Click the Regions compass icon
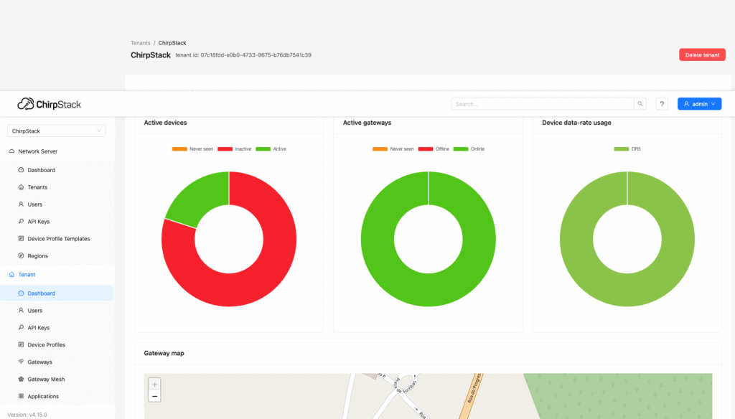The image size is (735, 419). coord(21,256)
